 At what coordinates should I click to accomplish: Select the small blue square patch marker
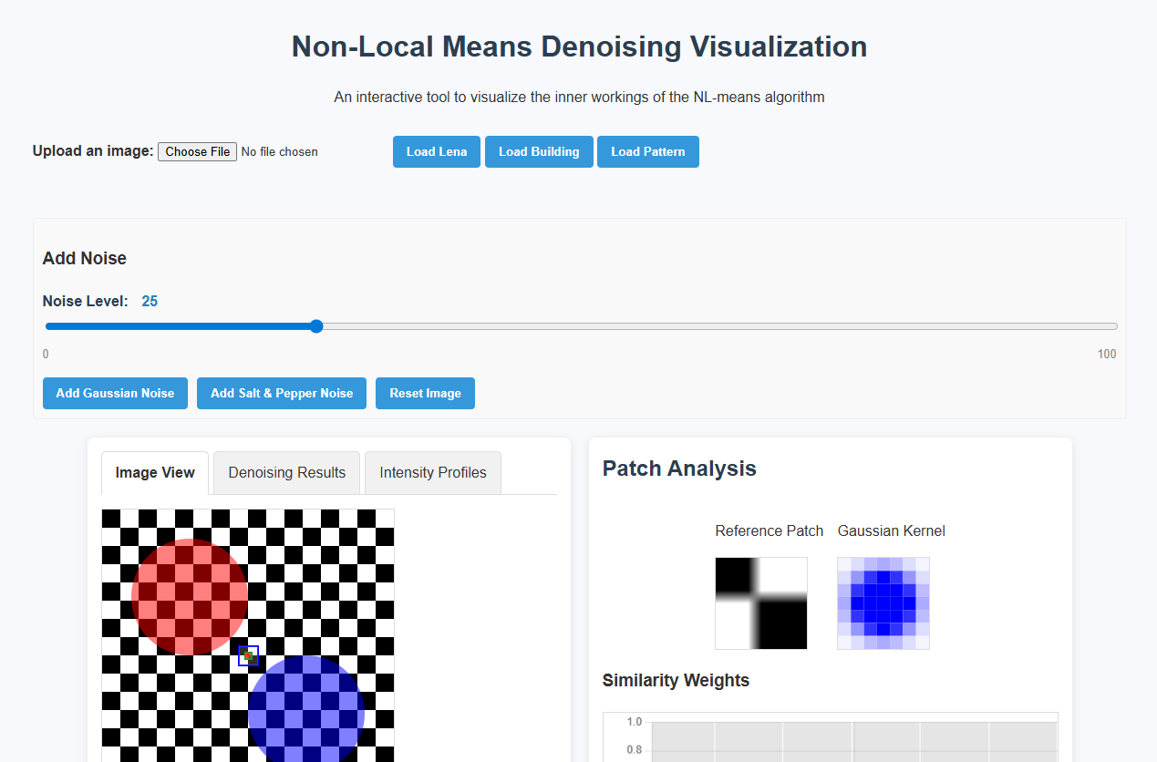tap(248, 655)
